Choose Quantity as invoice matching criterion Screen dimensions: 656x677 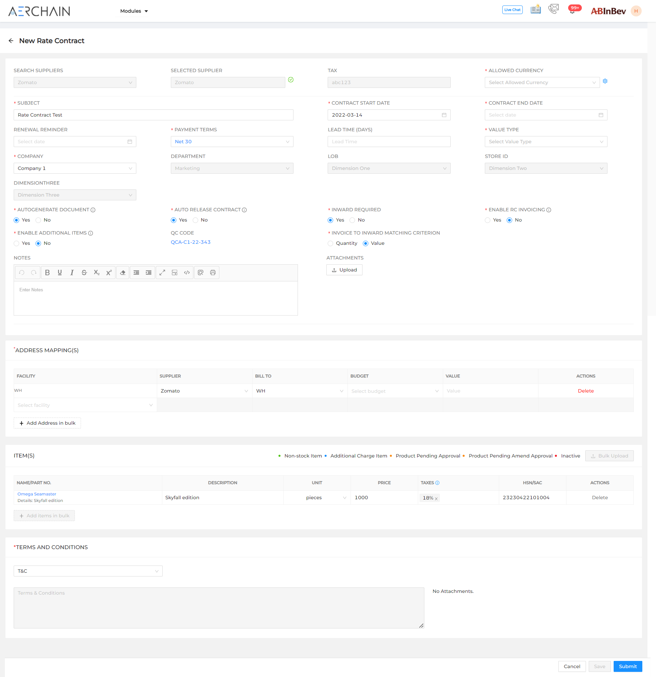pos(330,243)
